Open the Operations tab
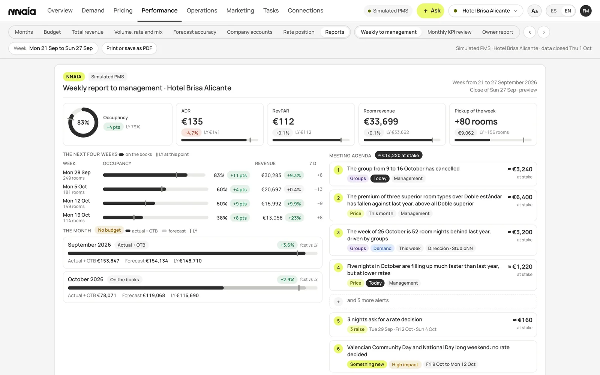Viewport: 600px width, 375px height. coord(202,10)
